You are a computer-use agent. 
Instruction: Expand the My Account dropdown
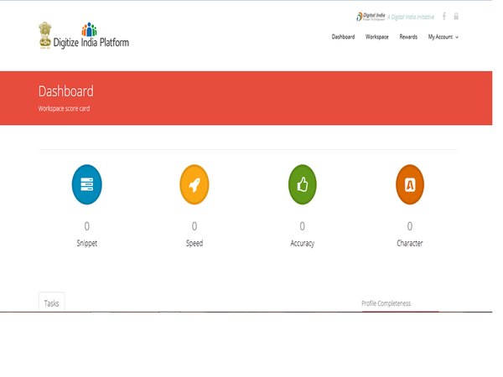pos(443,37)
